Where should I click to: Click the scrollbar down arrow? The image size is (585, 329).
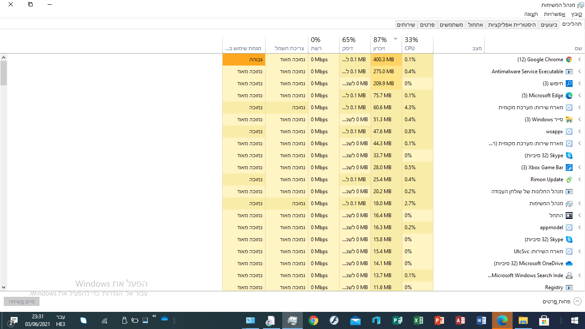3,287
